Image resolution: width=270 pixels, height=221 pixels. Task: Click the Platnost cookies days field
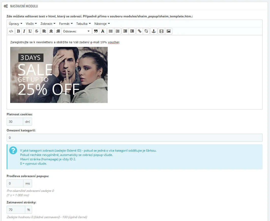[x=15, y=122]
